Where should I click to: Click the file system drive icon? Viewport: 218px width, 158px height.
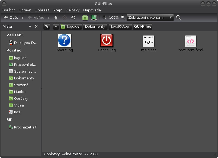[x=11, y=71]
